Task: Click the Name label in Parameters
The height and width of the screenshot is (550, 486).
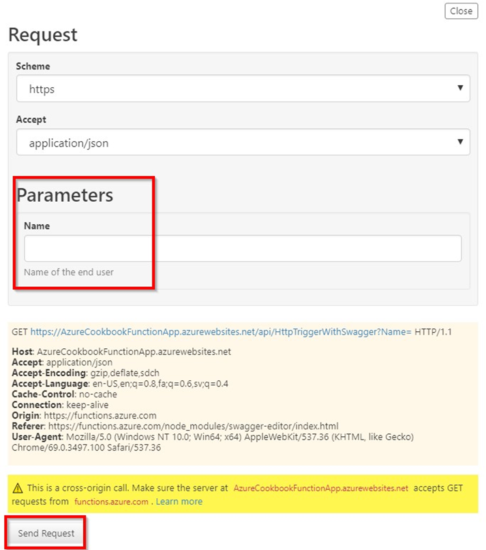Action: click(37, 226)
